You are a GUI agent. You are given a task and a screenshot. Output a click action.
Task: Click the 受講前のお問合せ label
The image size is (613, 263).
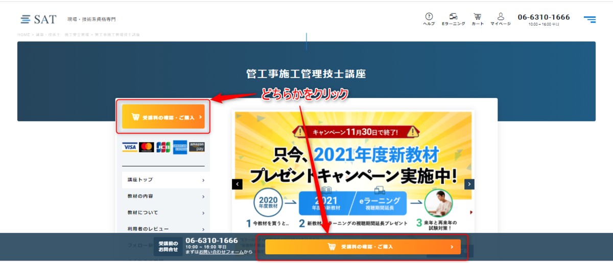168,246
